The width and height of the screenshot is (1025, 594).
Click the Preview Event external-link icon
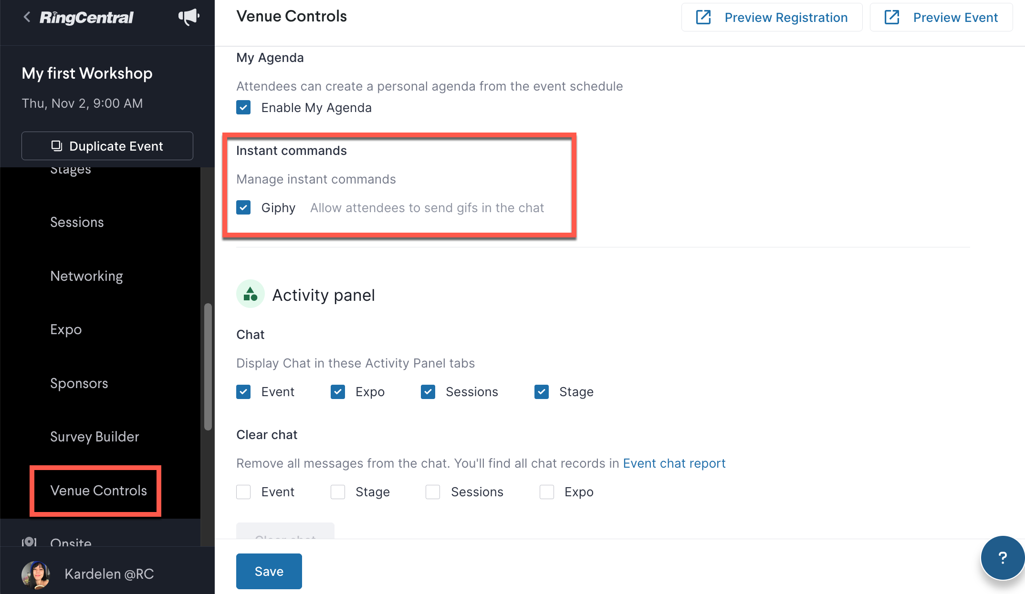[892, 17]
